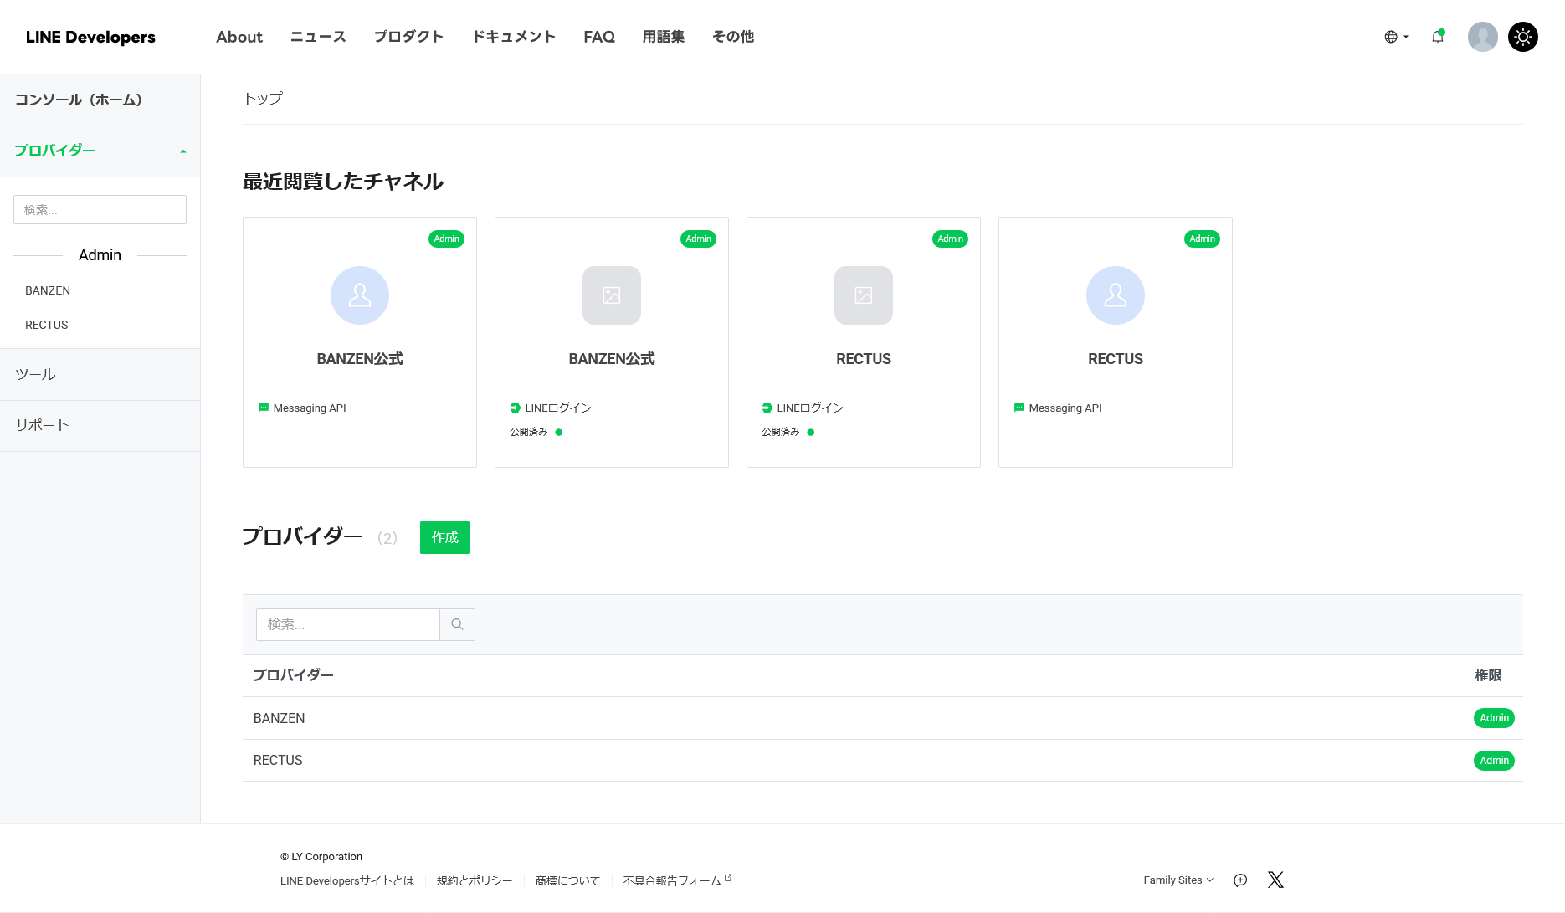
Task: Open BANZEN公式 LINEログイン channel image placeholder
Action: click(x=612, y=295)
